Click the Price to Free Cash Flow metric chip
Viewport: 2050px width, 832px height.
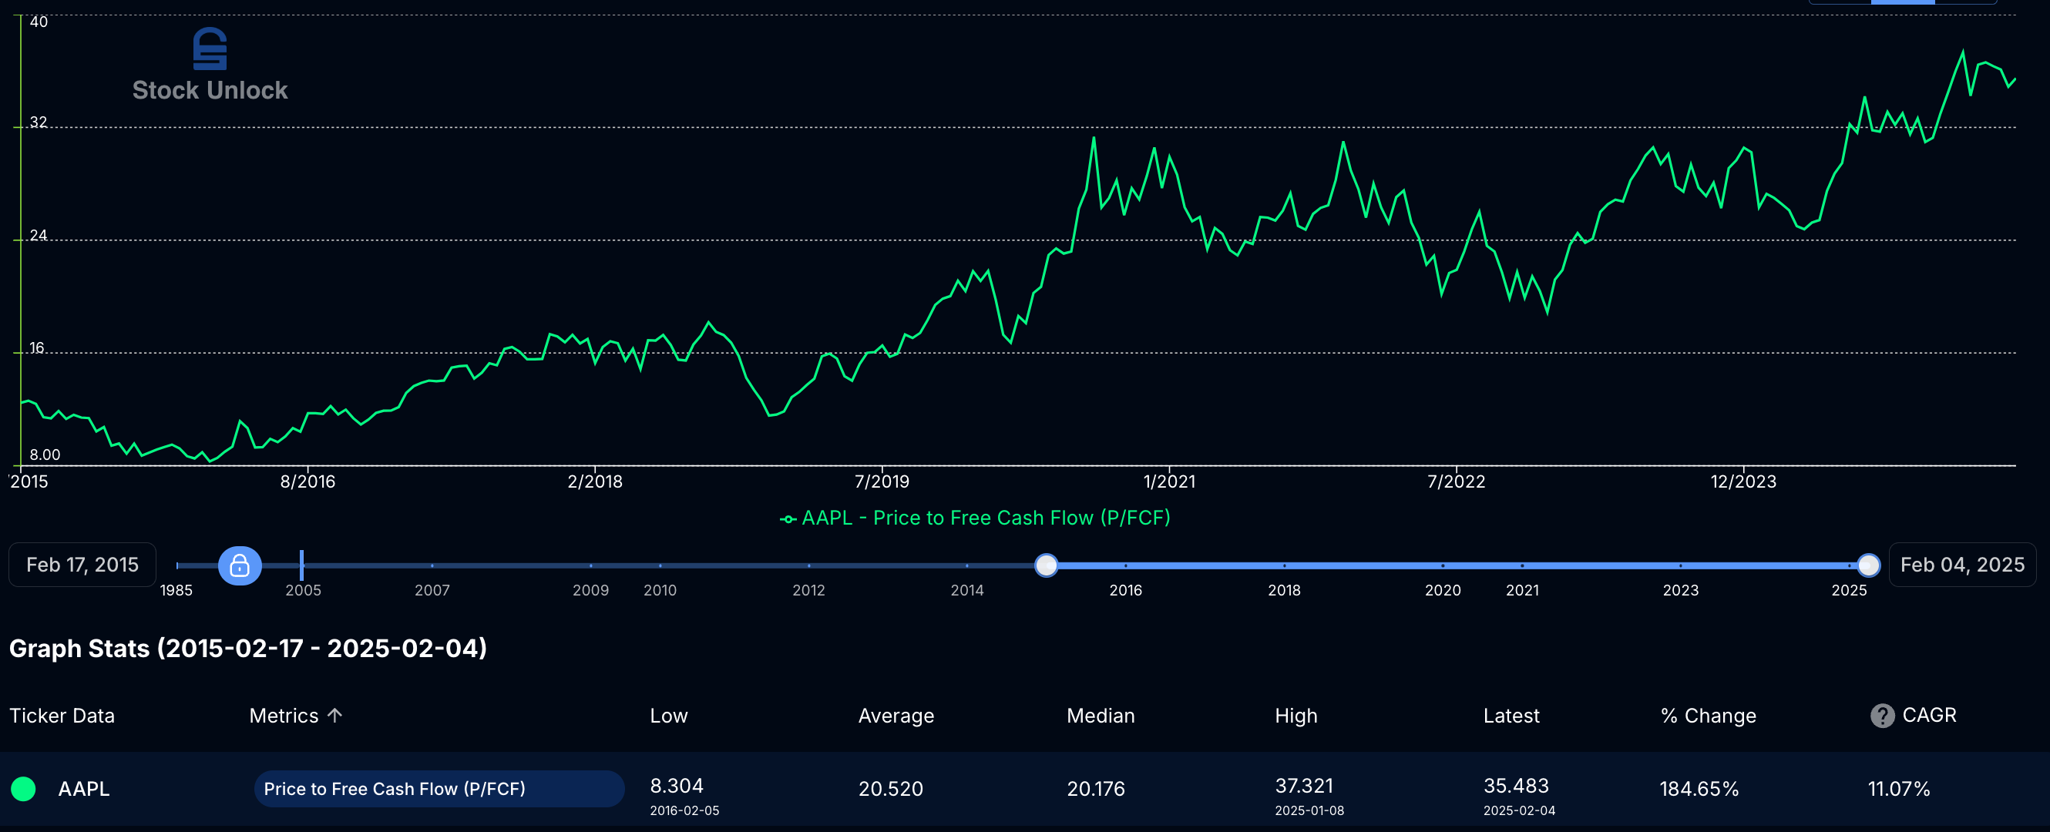439,788
